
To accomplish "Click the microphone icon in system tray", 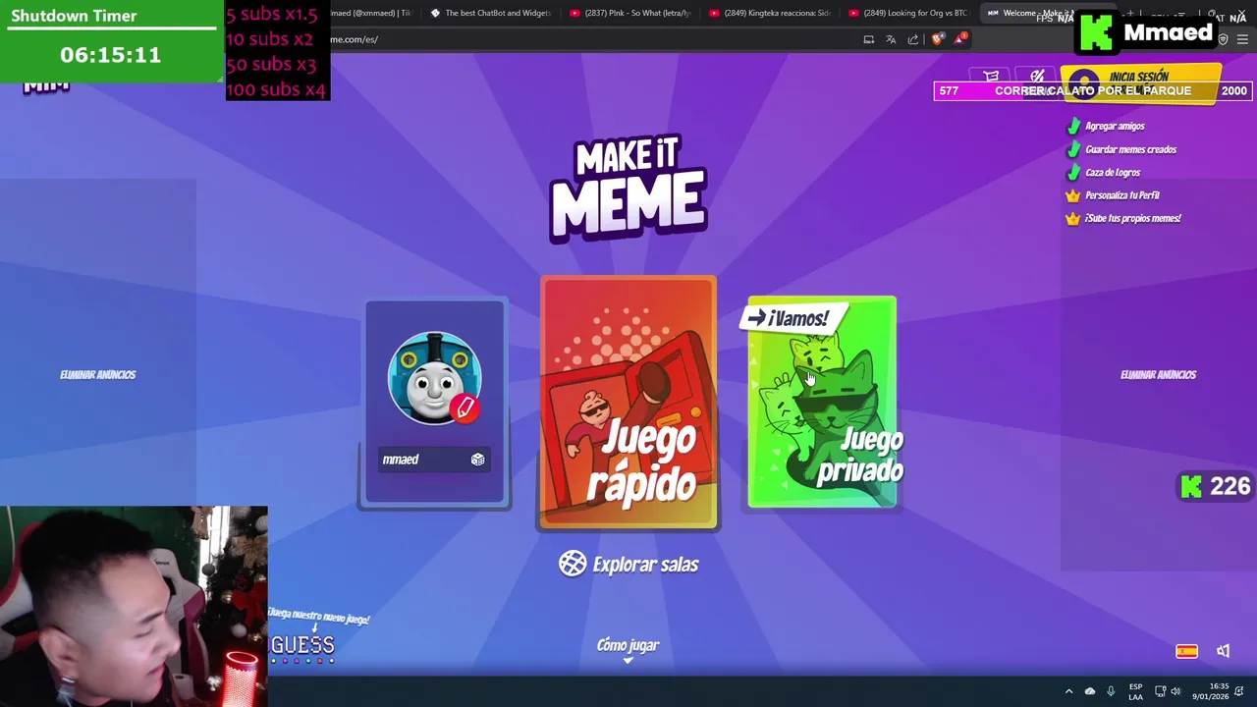I will point(1111,691).
